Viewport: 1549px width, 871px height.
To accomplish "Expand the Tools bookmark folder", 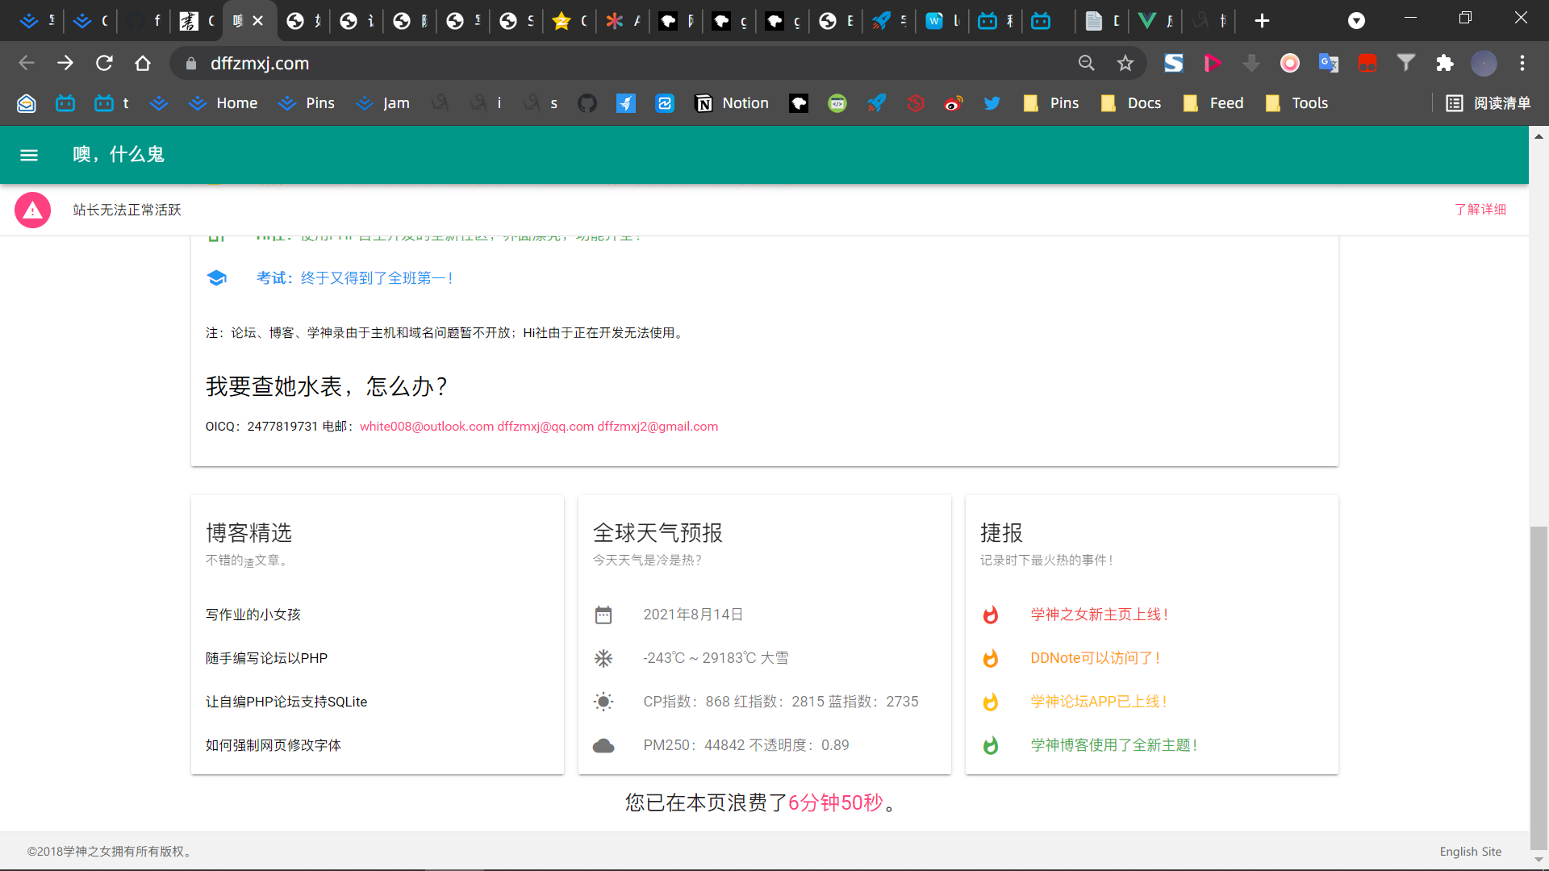I will pos(1297,103).
